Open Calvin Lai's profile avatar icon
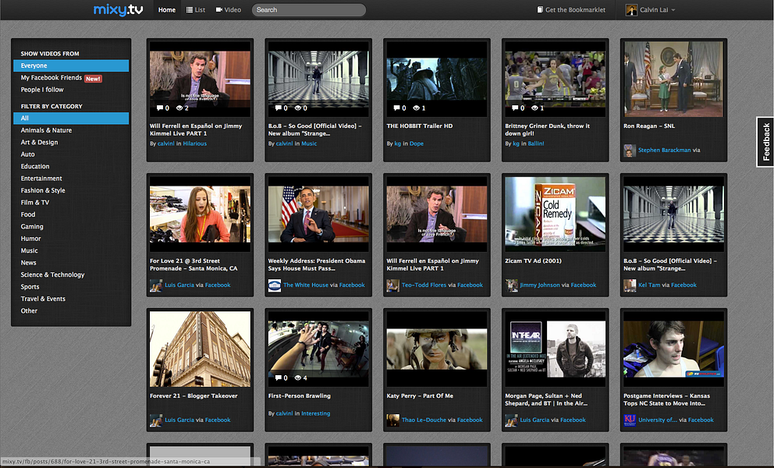 (630, 10)
